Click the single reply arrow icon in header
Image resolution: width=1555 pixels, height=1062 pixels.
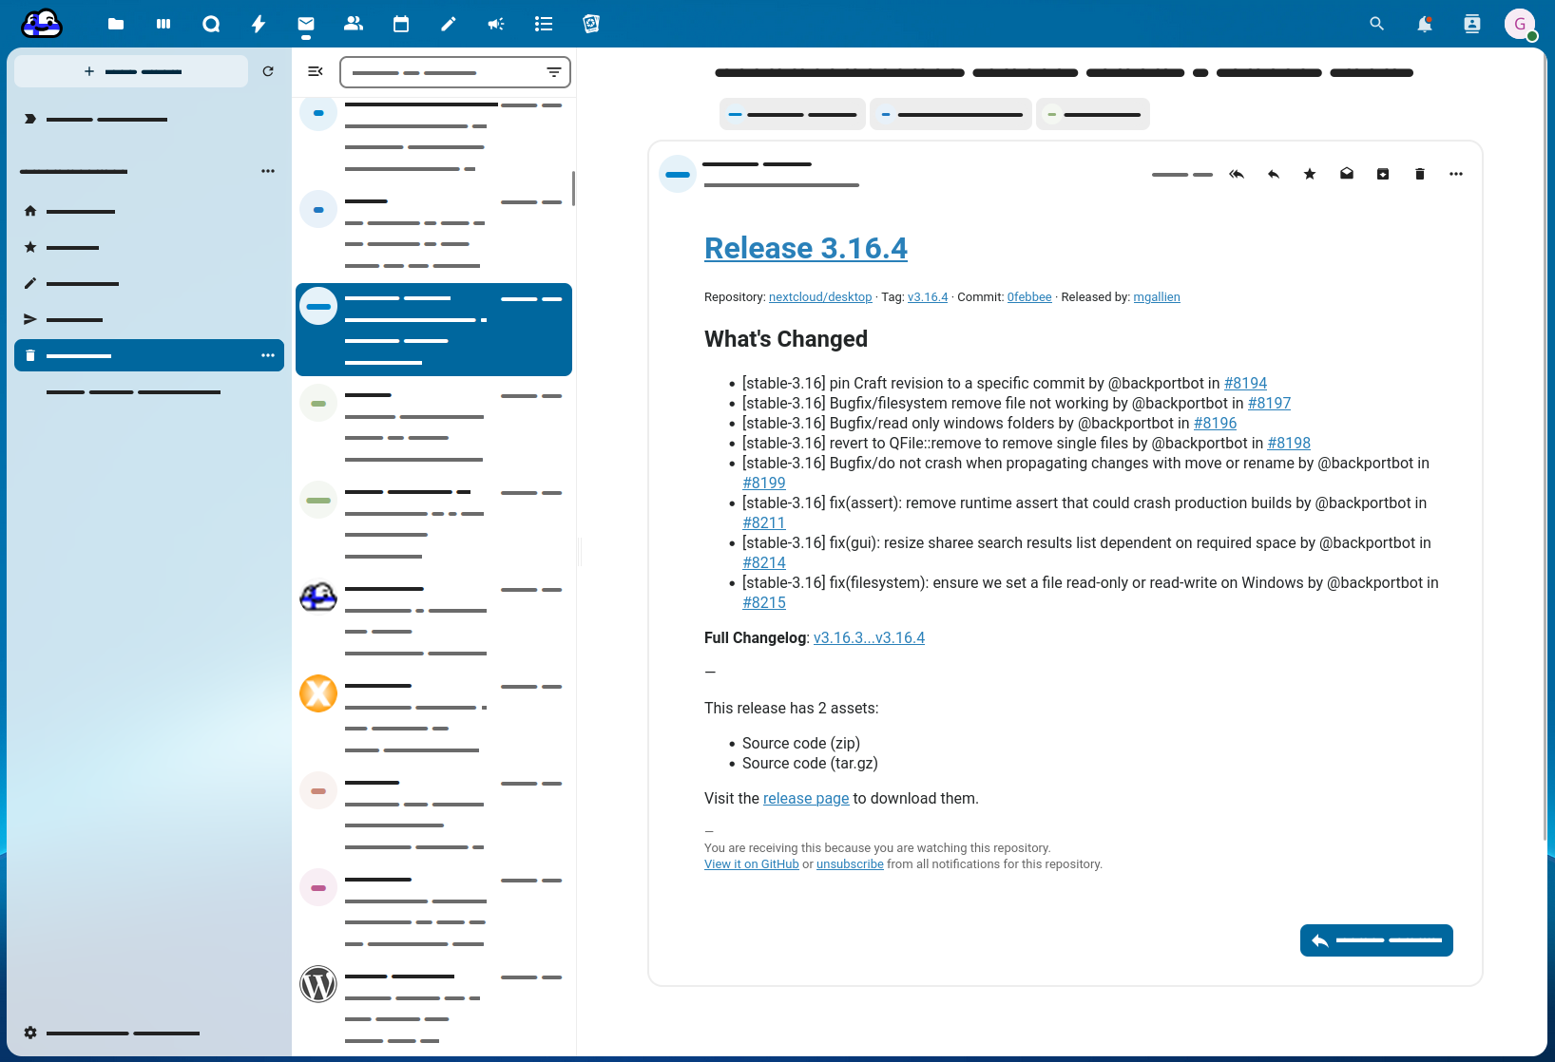(1274, 174)
